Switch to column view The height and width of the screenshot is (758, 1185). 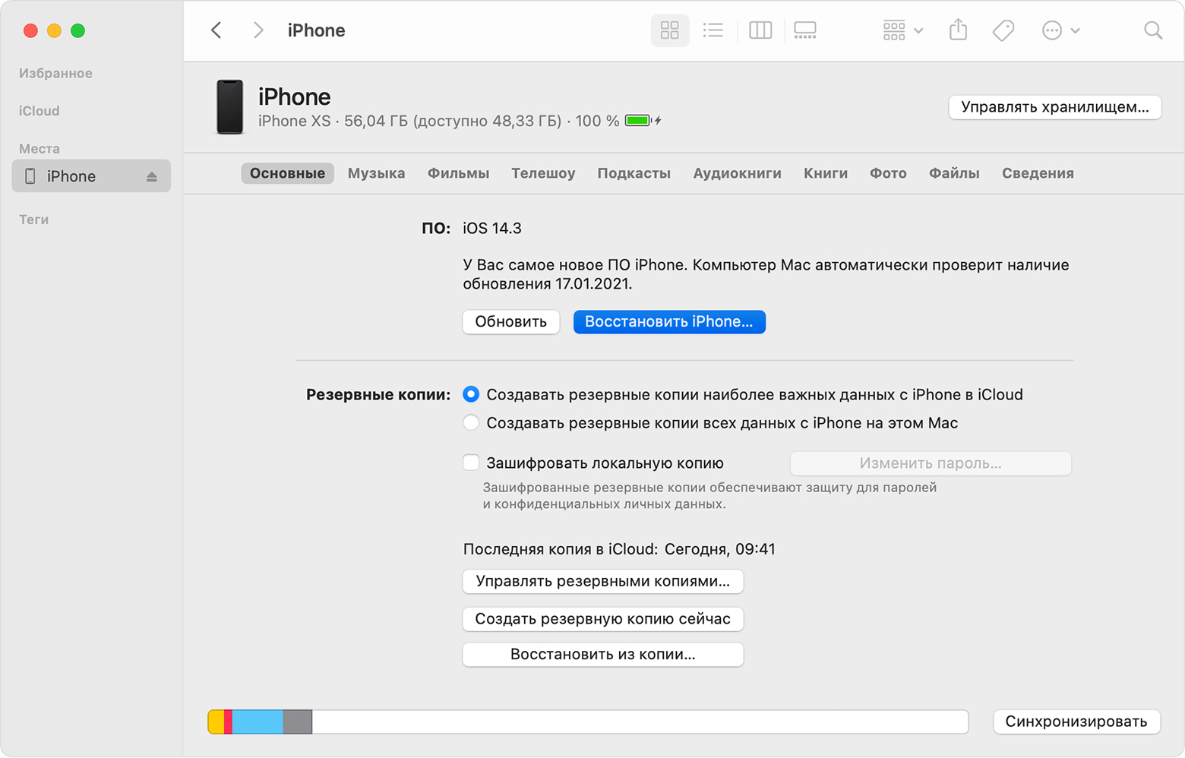click(760, 30)
